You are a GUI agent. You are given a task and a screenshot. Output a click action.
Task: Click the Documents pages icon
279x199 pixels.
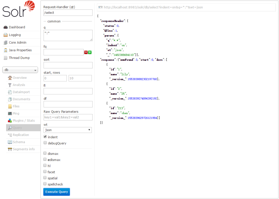[10, 99]
